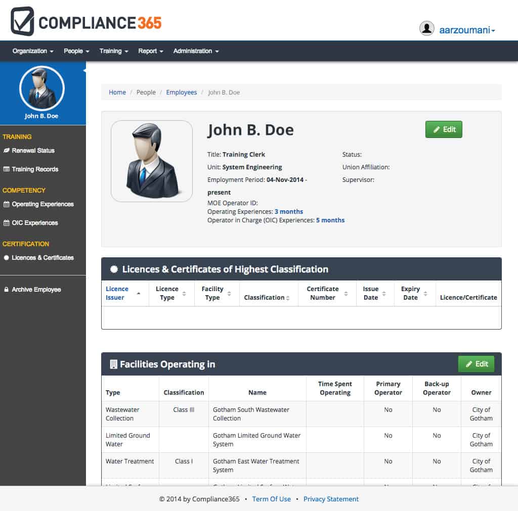The height and width of the screenshot is (511, 518).
Task: Expand the Organization menu
Action: pyautogui.click(x=33, y=51)
